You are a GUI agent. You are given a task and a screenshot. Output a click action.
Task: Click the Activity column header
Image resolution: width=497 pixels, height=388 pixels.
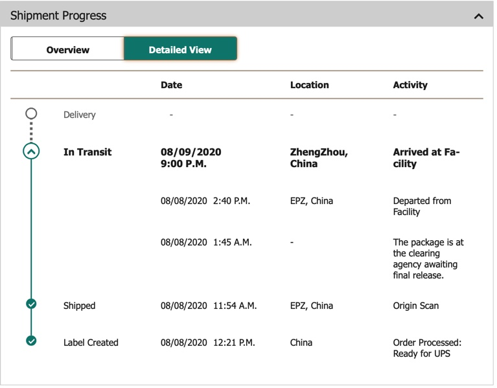[410, 85]
